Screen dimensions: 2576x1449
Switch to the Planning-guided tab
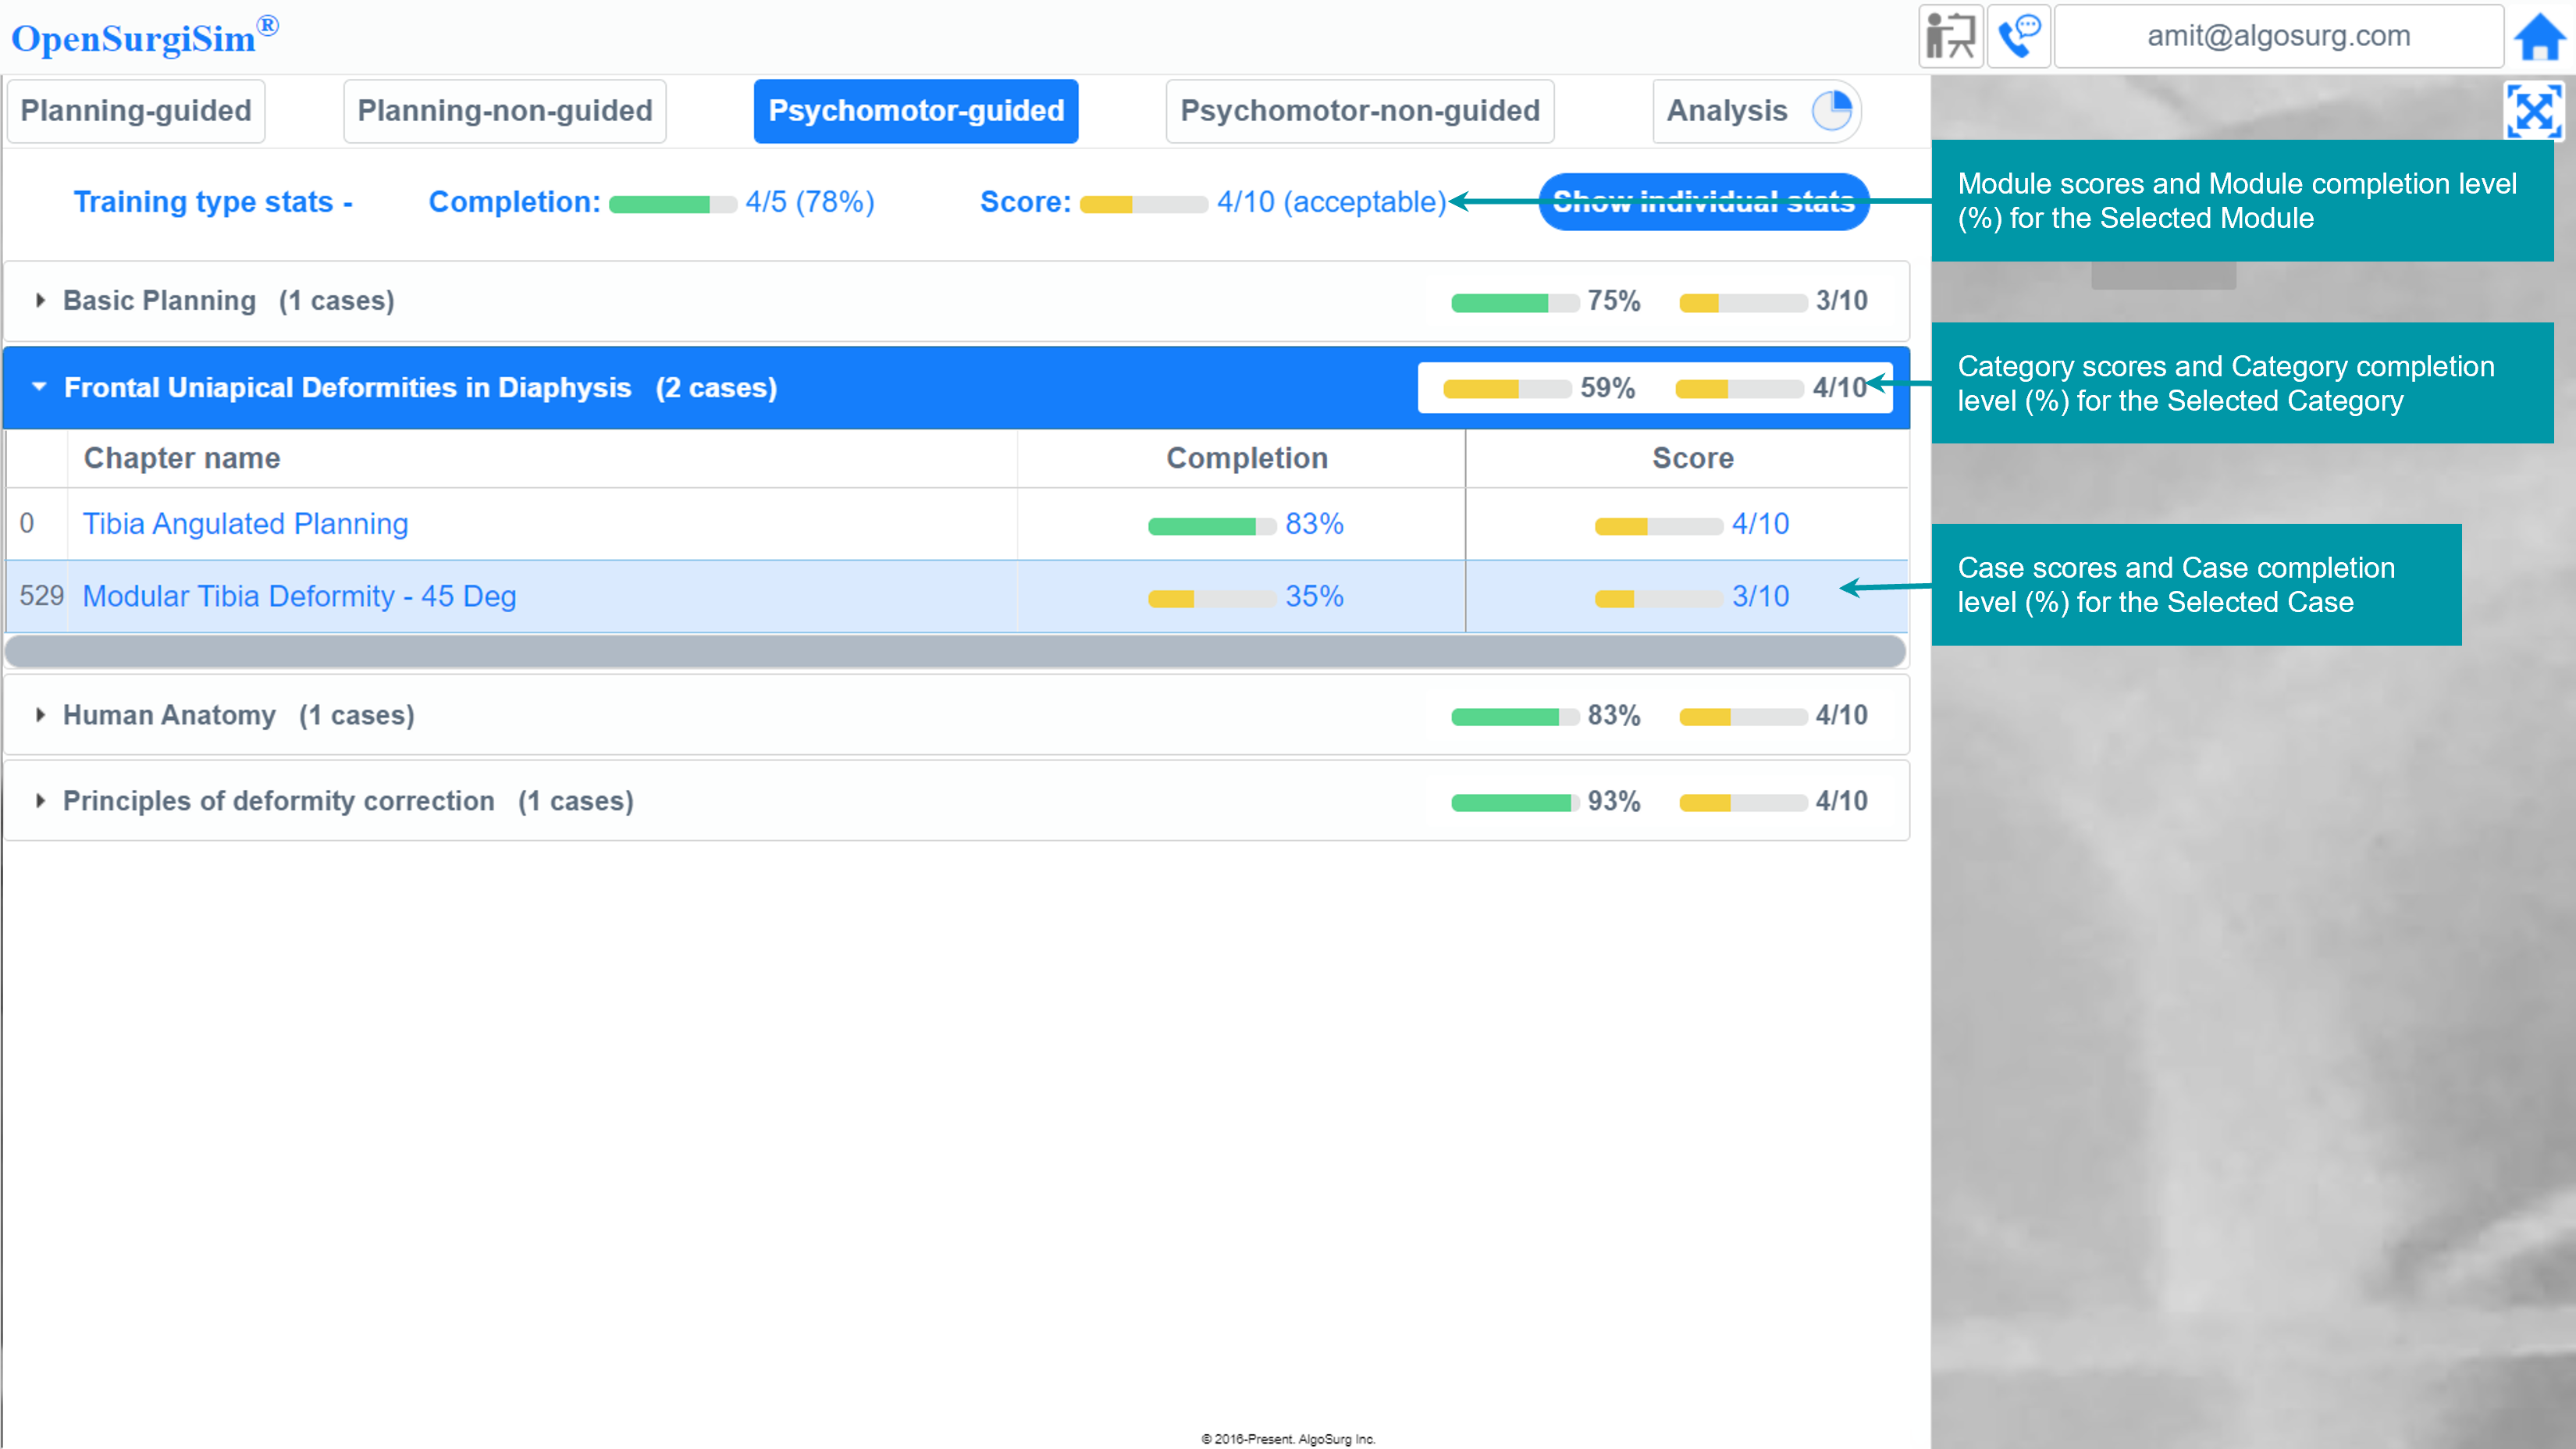click(x=136, y=111)
